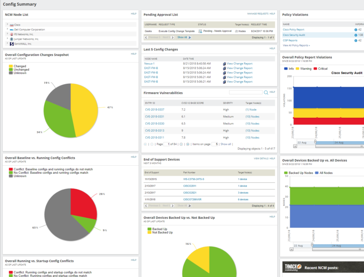Click info icon for Cisco Policy Report

pos(355,30)
